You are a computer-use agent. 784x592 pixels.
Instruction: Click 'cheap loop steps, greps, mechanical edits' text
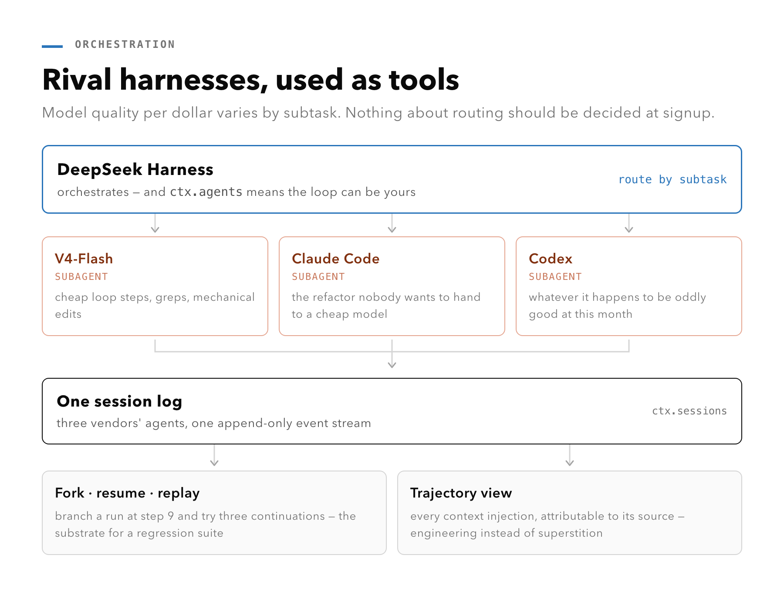click(155, 306)
